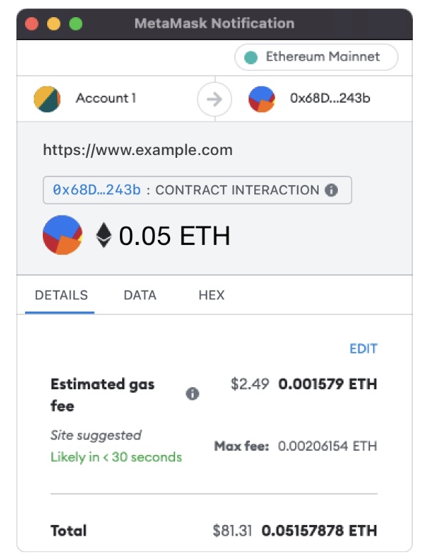
Task: Switch to the DATA tab
Action: pos(140,295)
